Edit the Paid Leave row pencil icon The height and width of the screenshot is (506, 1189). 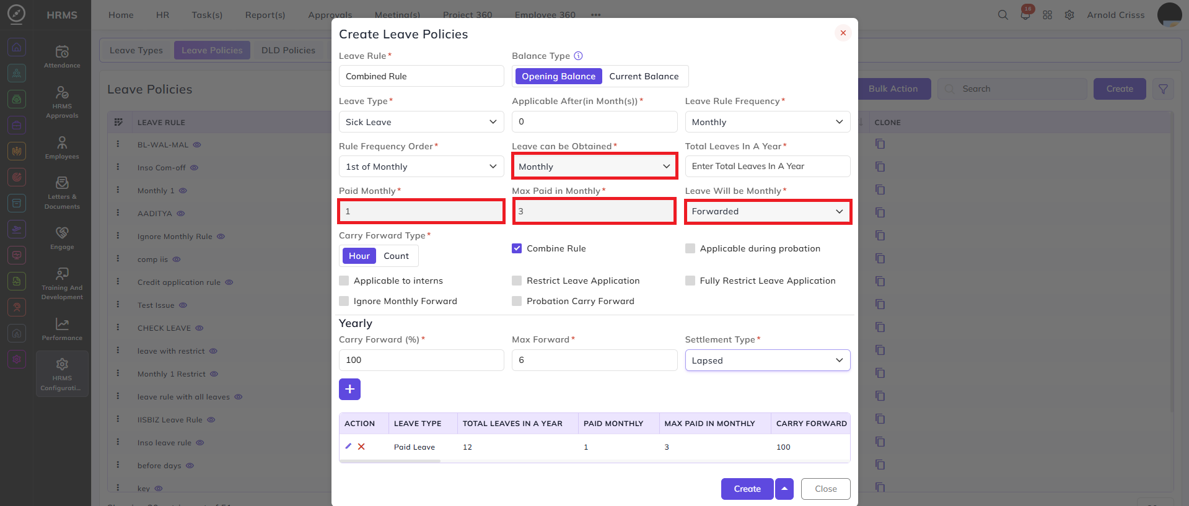pyautogui.click(x=348, y=447)
